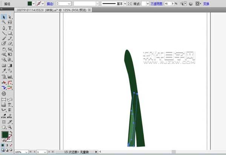Select the Eyedropper tool
Screen dimensions: 226x155
tap(4, 71)
